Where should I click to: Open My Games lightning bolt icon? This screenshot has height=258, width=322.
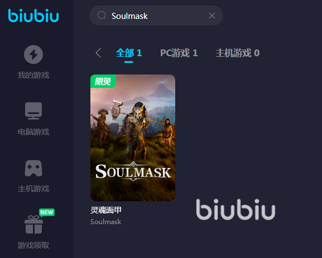tap(33, 54)
